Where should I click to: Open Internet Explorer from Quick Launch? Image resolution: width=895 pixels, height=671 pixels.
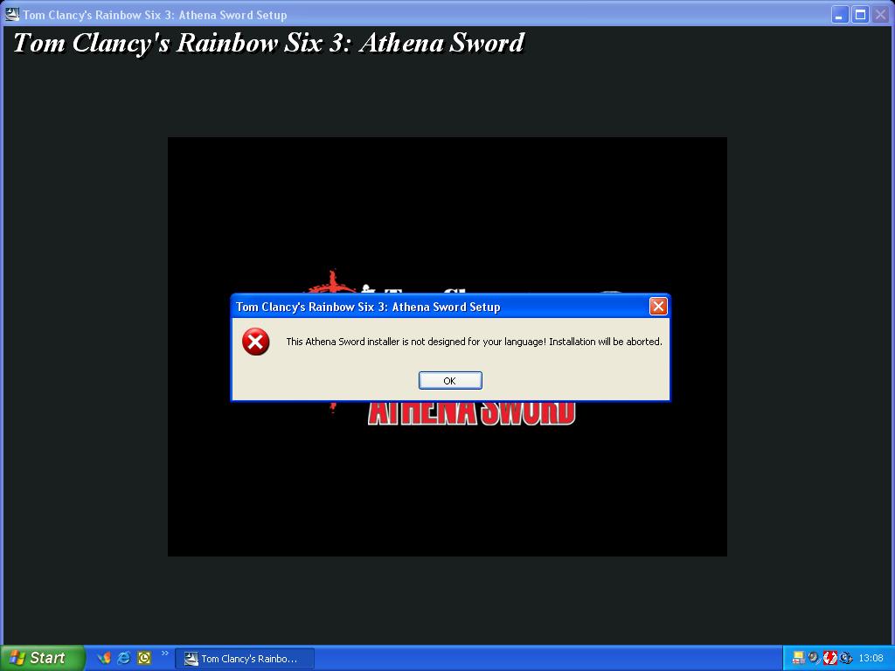[124, 658]
